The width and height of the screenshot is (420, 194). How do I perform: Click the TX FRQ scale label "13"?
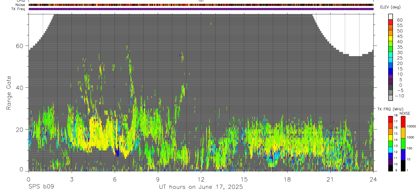pos(396,146)
